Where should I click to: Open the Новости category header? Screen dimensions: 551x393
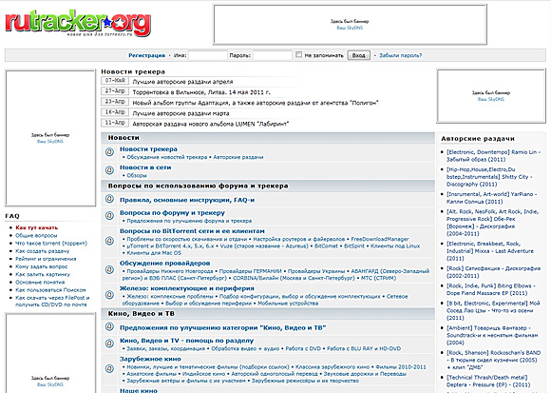123,138
